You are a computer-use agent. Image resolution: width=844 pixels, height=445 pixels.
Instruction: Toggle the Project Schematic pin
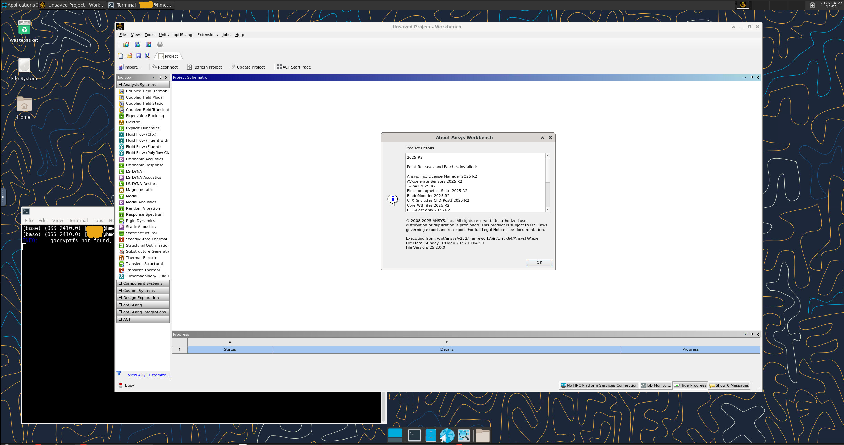pyautogui.click(x=752, y=77)
